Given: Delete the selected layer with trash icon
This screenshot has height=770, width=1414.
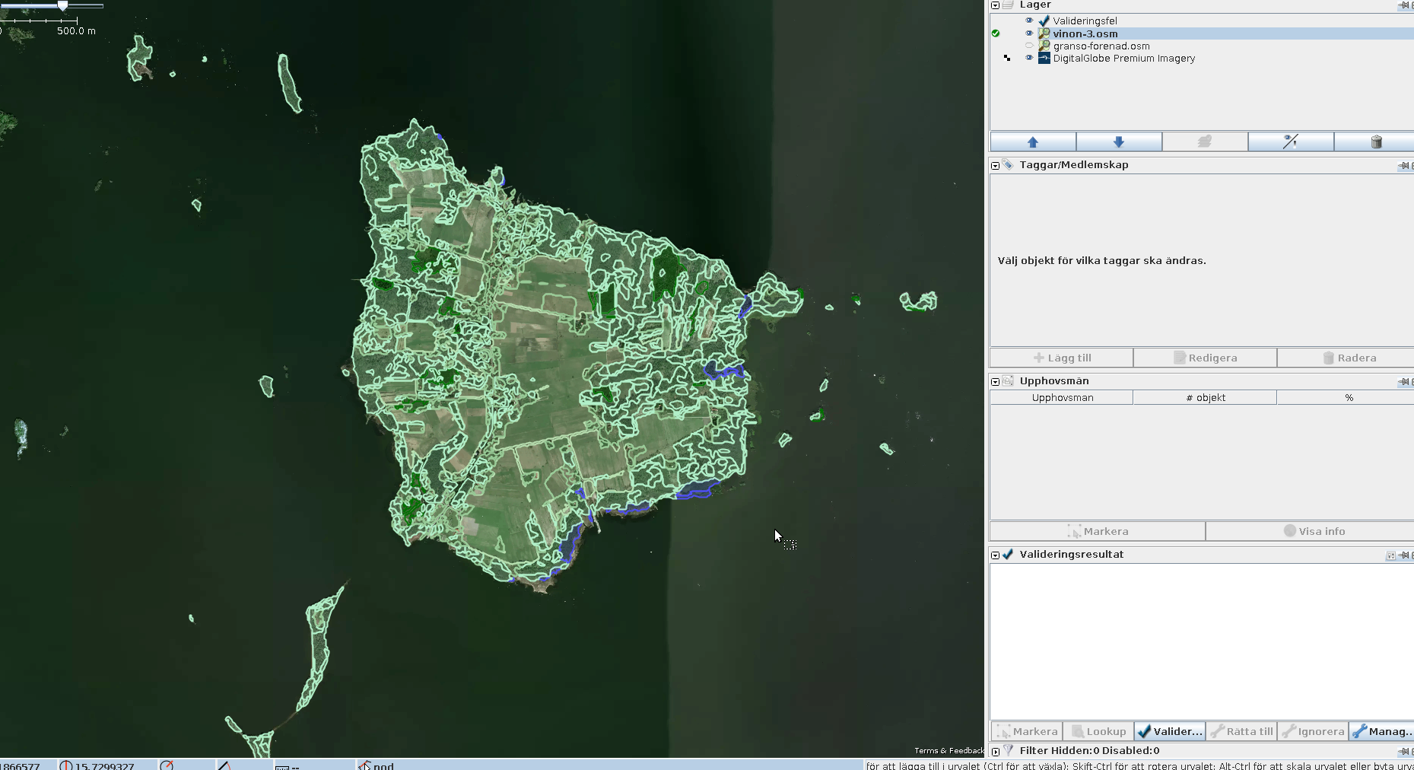Looking at the screenshot, I should click(1375, 142).
